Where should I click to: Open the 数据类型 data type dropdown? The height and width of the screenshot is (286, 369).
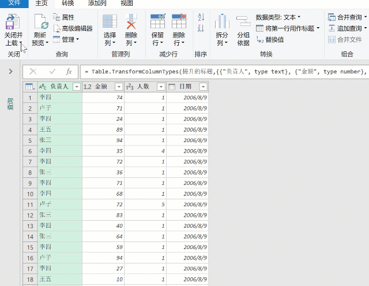[x=278, y=17]
